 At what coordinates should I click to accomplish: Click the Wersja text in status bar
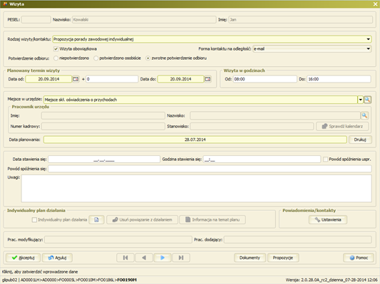coord(332,280)
